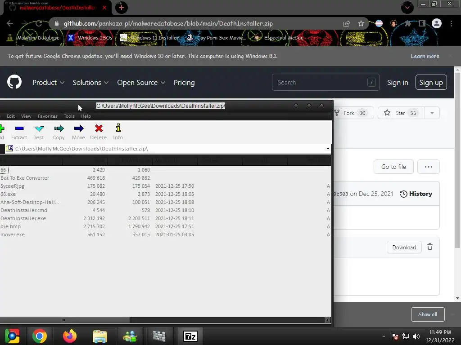Image resolution: width=461 pixels, height=345 pixels.
Task: Open the Help menu in 7-Zip
Action: pos(86,116)
